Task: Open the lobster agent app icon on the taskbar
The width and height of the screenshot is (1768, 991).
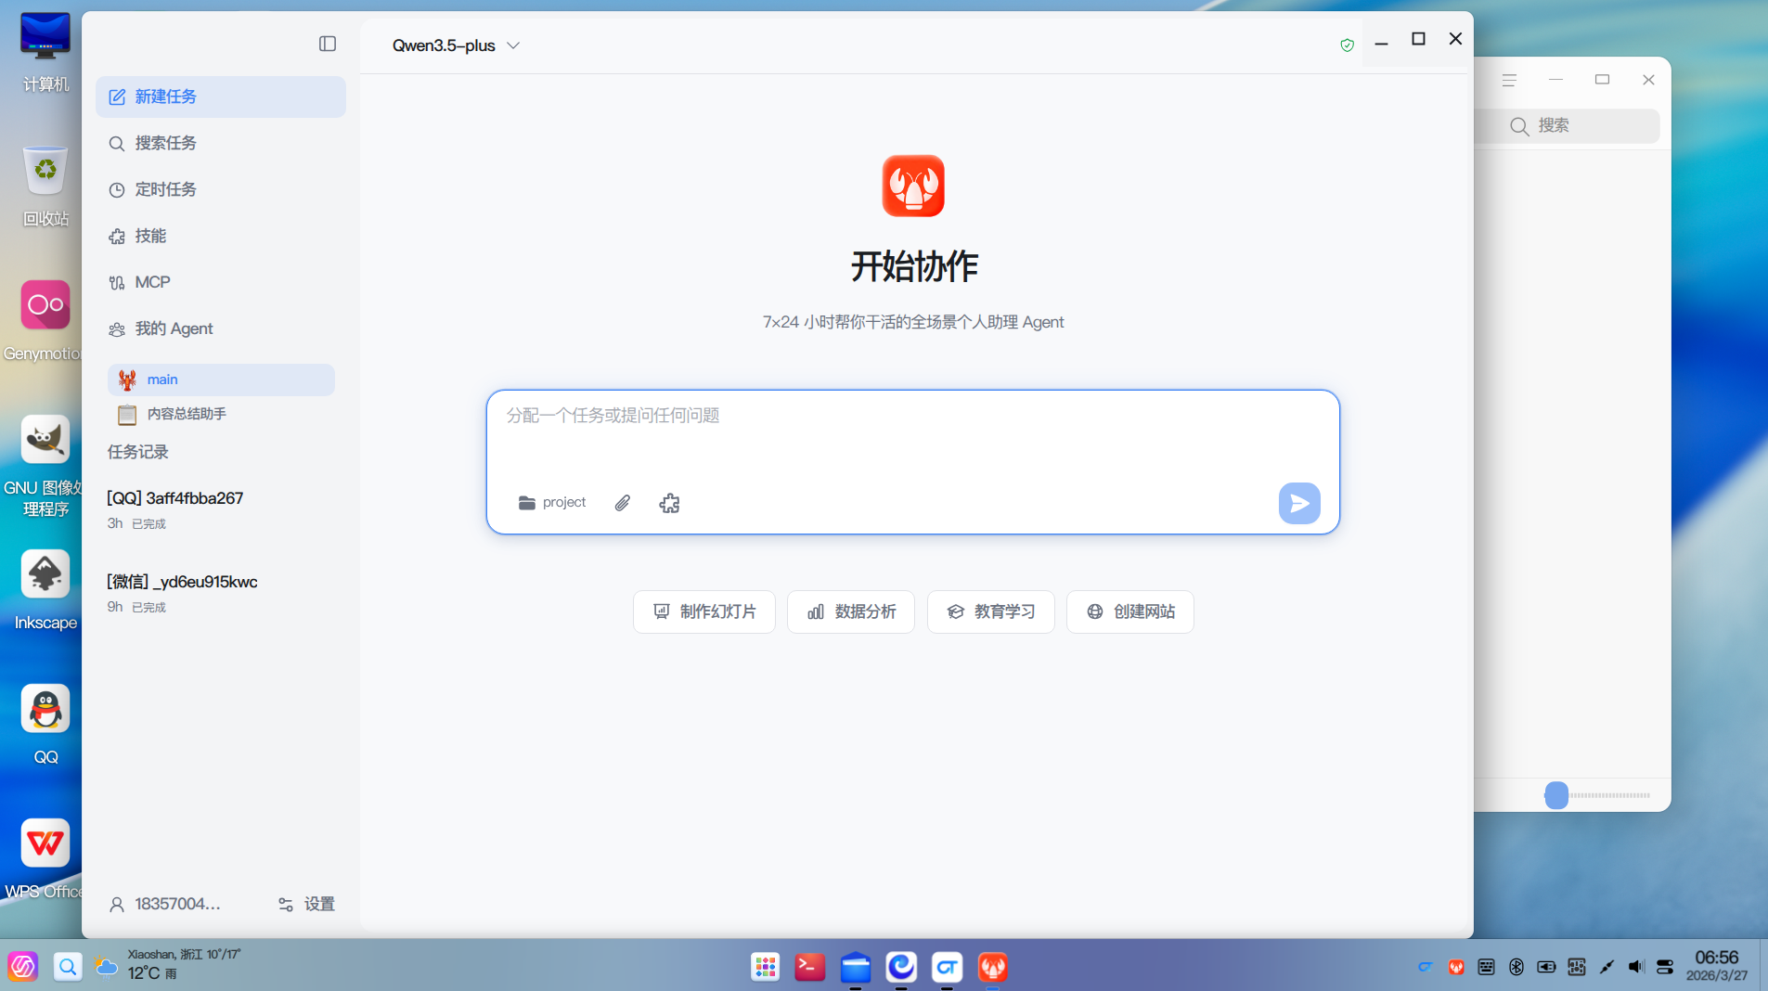Action: [992, 967]
